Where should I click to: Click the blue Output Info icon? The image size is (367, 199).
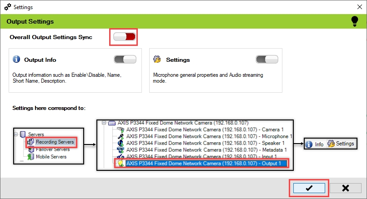tap(17, 60)
